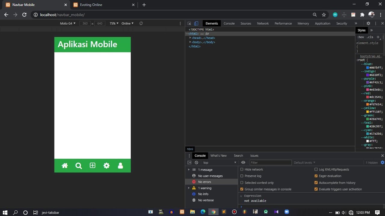Reload the page
Viewport: 385px width, 216px height.
[x=24, y=15]
